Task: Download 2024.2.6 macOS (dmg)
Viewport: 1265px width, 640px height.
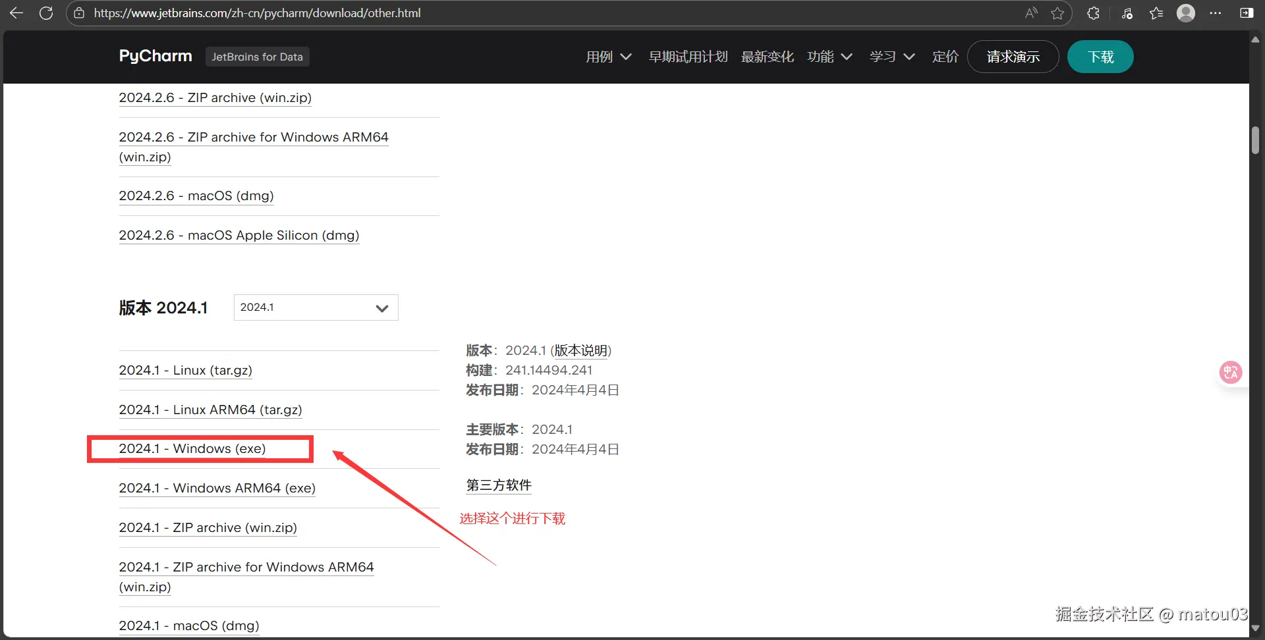Action: (196, 196)
